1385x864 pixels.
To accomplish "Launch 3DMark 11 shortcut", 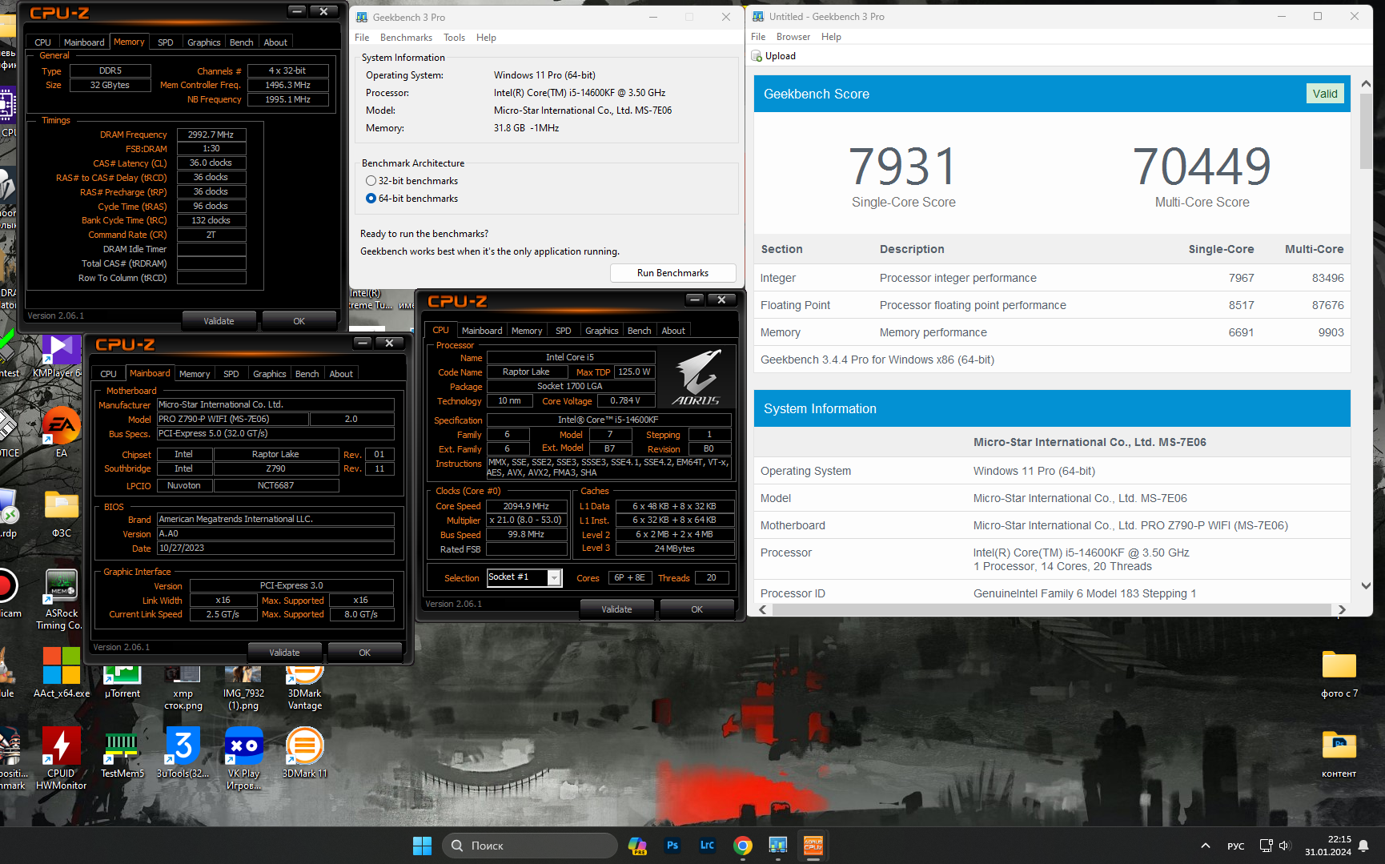I will [x=304, y=753].
